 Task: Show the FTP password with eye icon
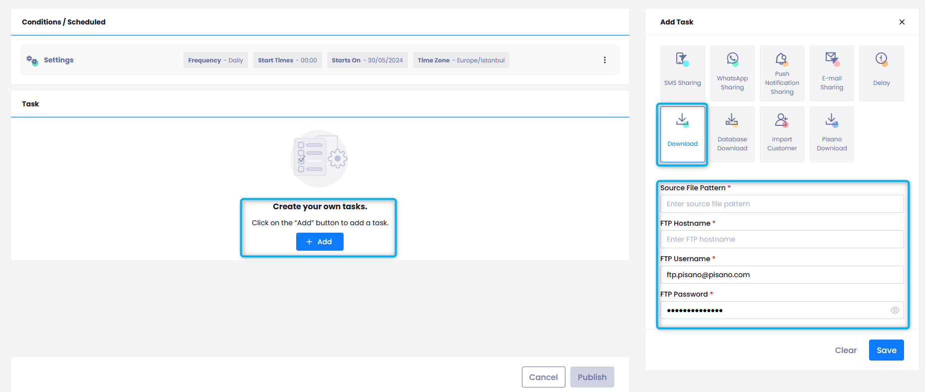[x=895, y=310]
